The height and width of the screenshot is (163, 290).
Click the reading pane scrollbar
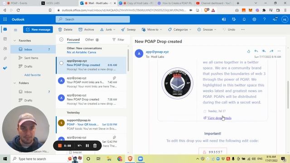(288, 95)
